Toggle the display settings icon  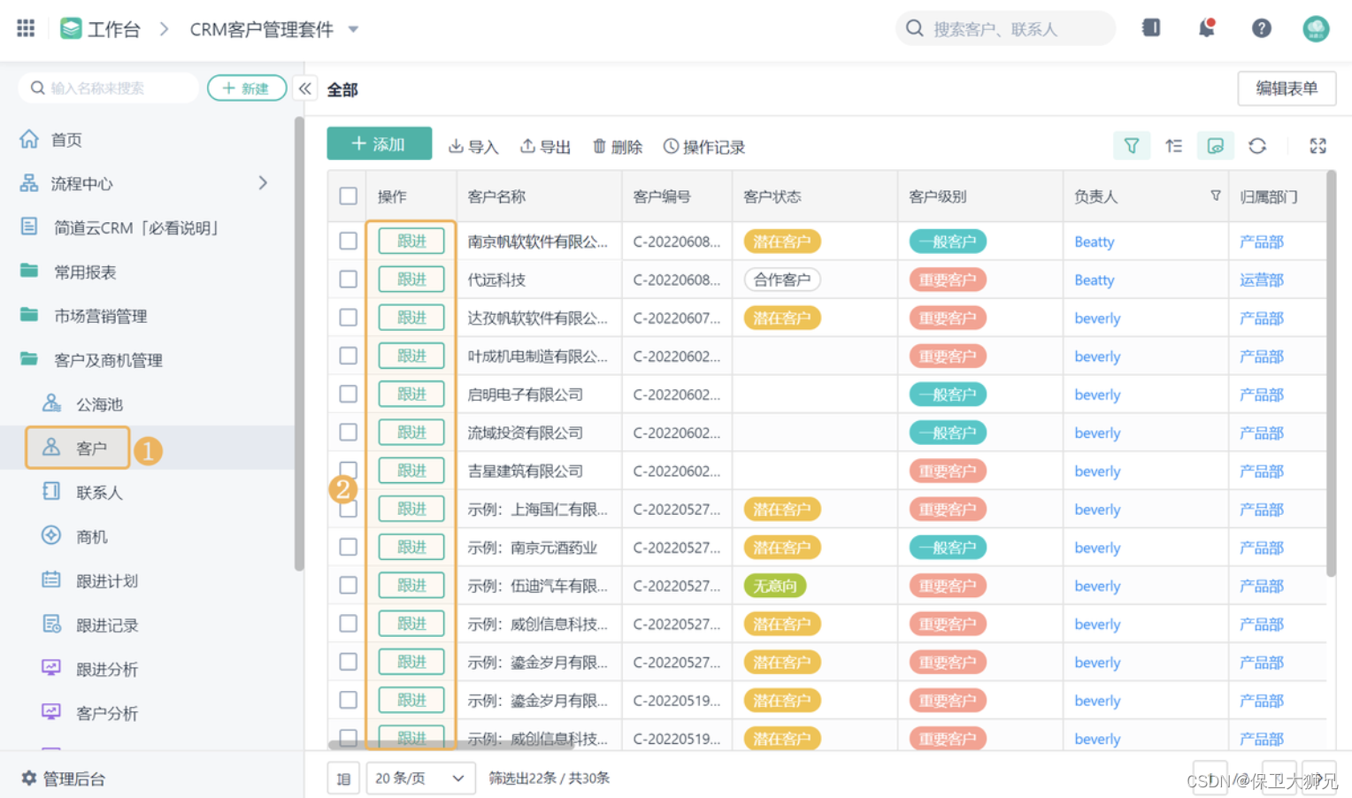click(x=1216, y=146)
